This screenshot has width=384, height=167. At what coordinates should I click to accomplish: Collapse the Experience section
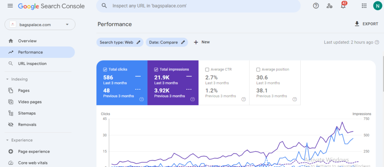tap(7, 140)
